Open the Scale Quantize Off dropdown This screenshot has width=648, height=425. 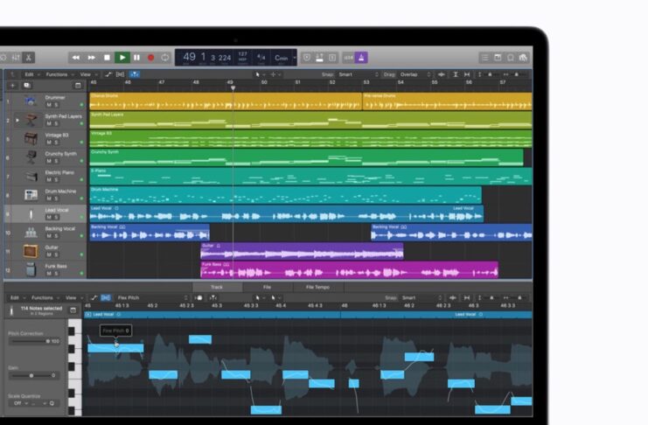tap(19, 403)
